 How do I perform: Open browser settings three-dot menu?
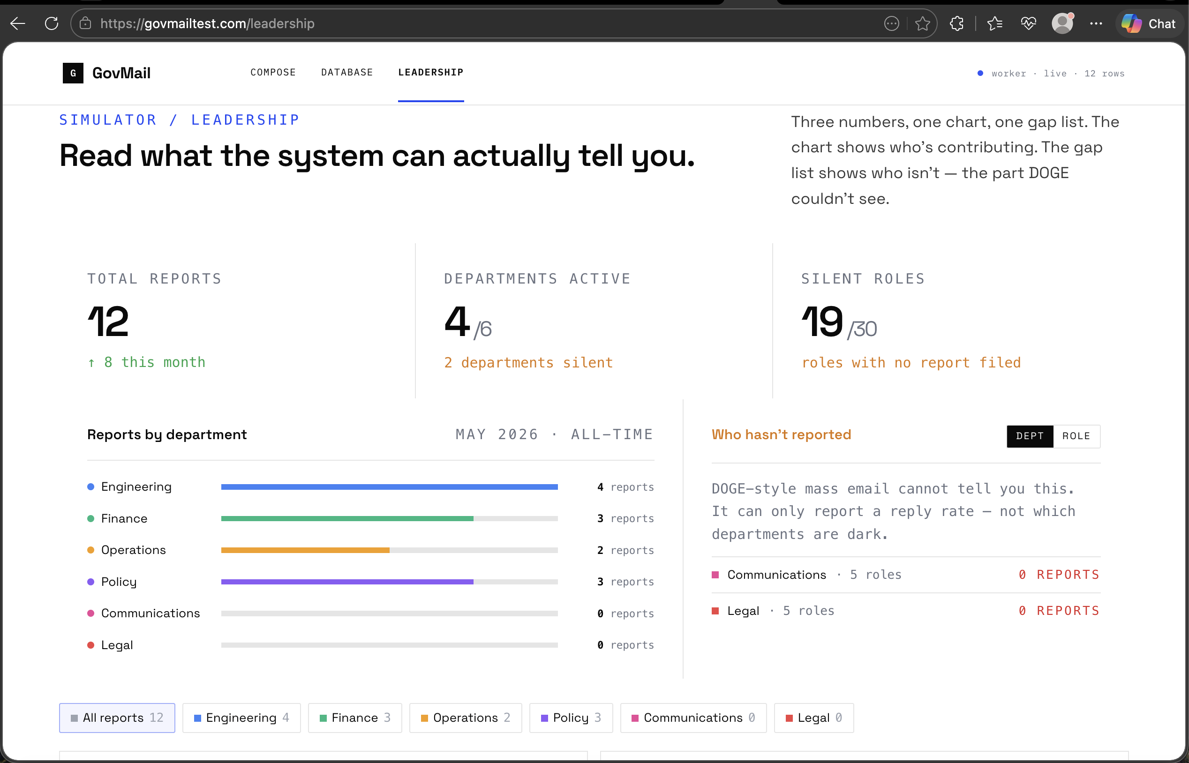pyautogui.click(x=1096, y=23)
